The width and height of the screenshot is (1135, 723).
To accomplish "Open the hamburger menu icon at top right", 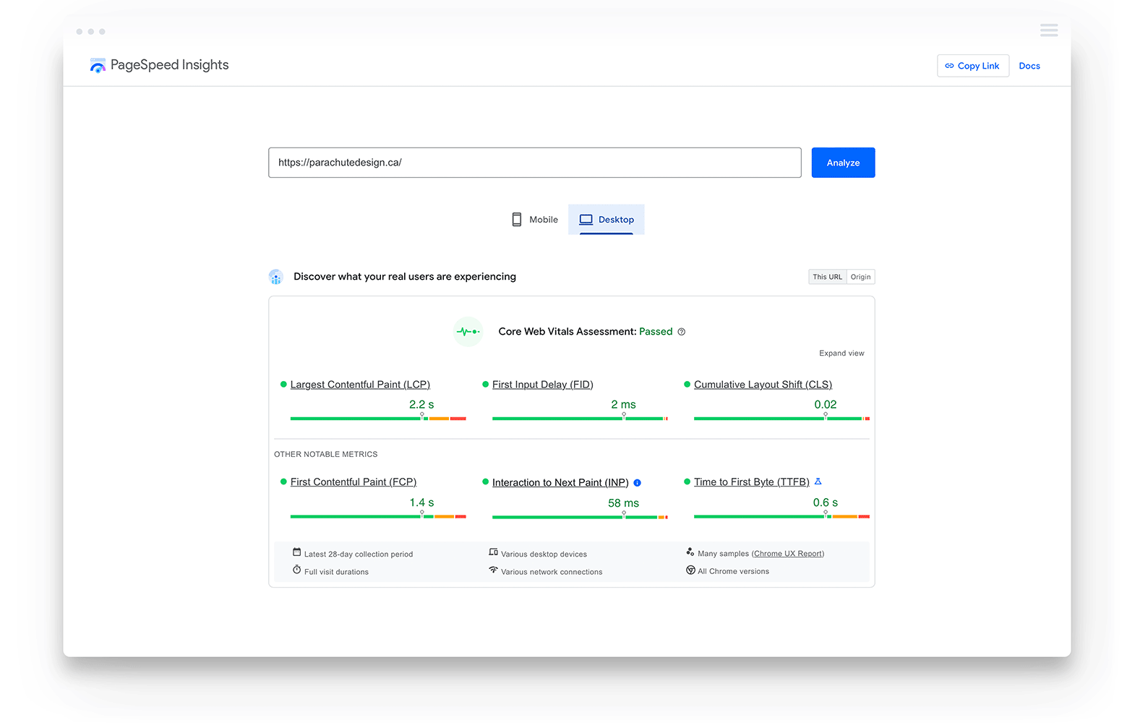I will 1049,30.
